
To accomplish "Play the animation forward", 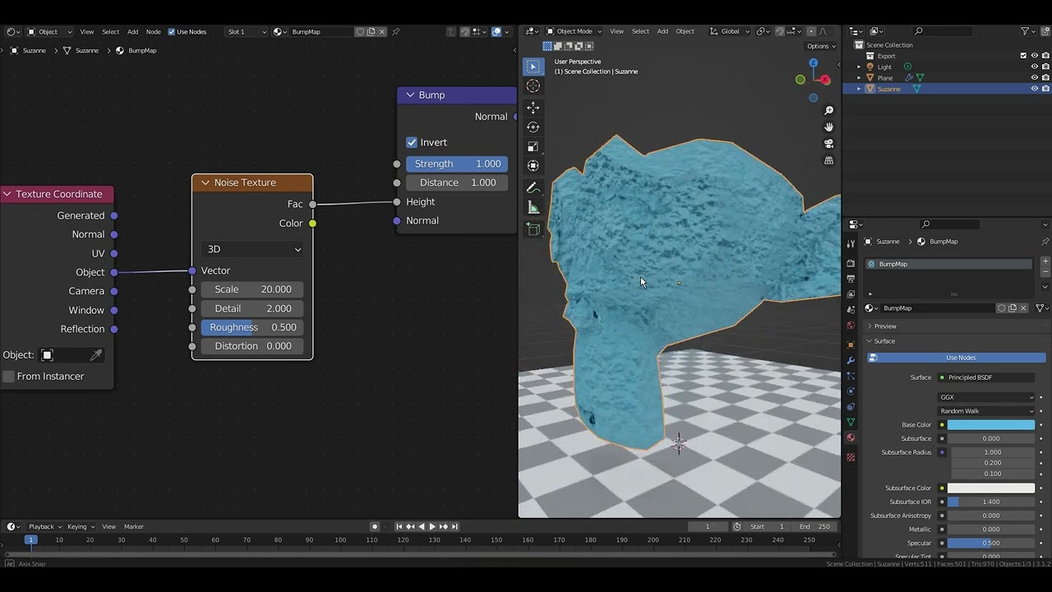I will [432, 527].
